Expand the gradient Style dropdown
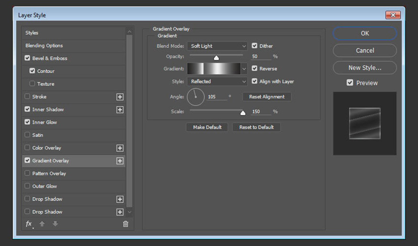Viewport: 418px width, 246px height. pyautogui.click(x=217, y=81)
